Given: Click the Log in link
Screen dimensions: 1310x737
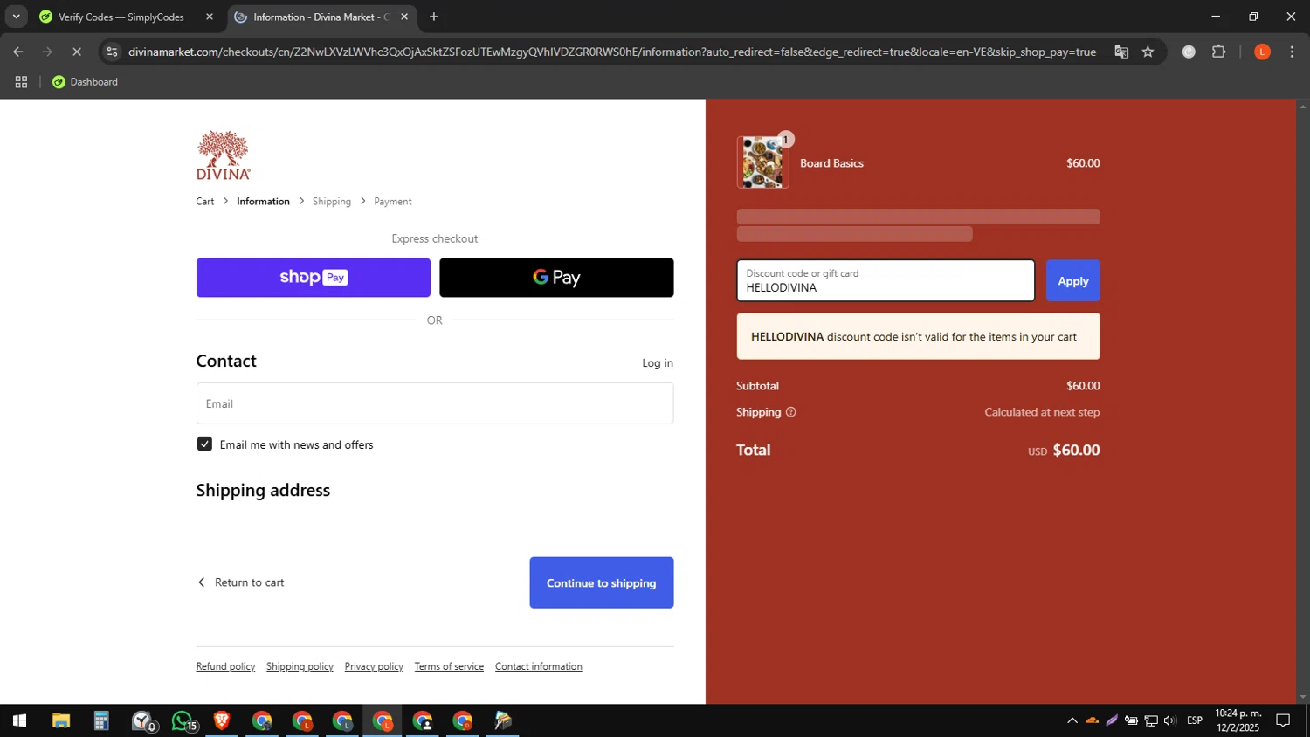Looking at the screenshot, I should 658,363.
